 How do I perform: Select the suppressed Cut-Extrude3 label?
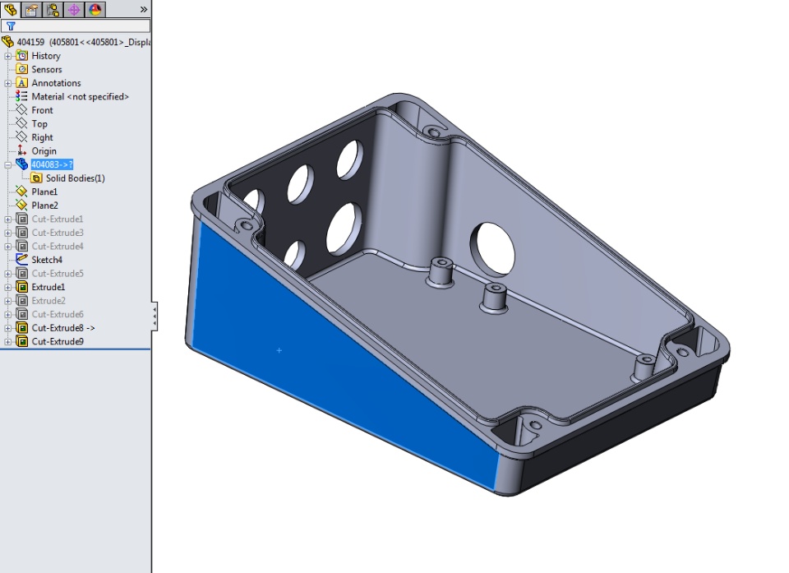pyautogui.click(x=58, y=233)
